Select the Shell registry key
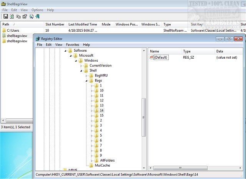 pyautogui.click(x=93, y=71)
